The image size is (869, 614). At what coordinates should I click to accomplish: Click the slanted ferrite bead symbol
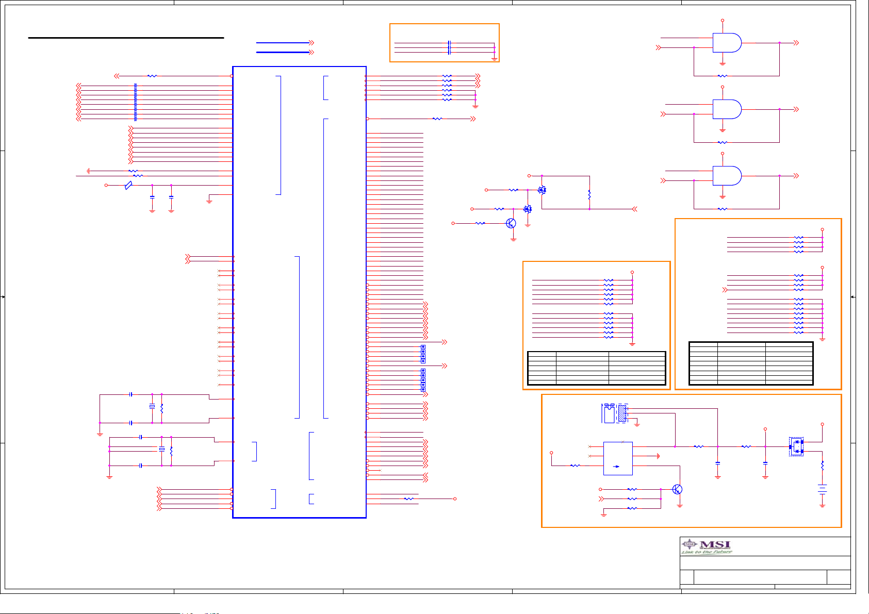pos(128,185)
